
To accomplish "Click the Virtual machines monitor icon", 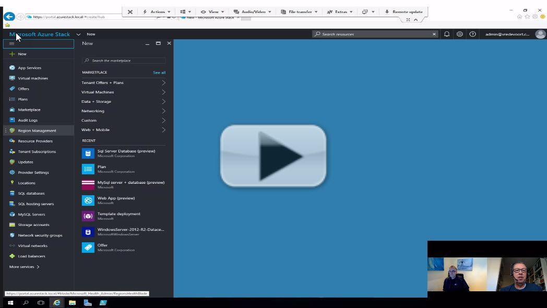I will pyautogui.click(x=12, y=78).
